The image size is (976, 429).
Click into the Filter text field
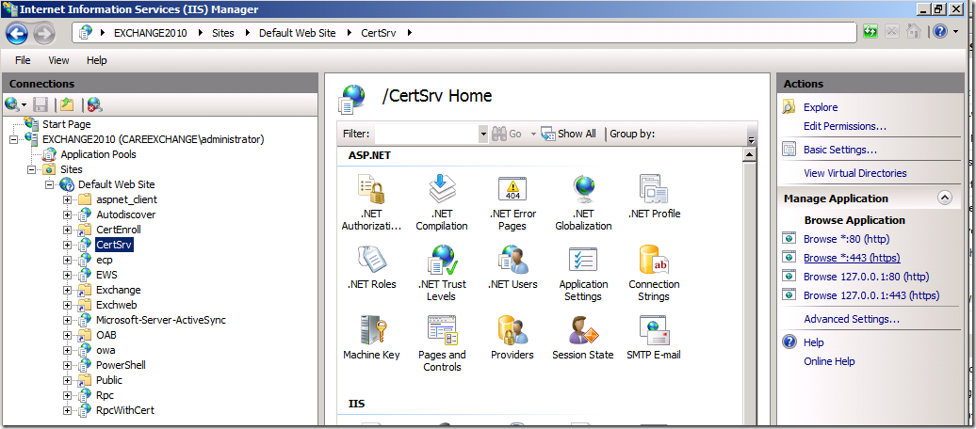click(427, 134)
